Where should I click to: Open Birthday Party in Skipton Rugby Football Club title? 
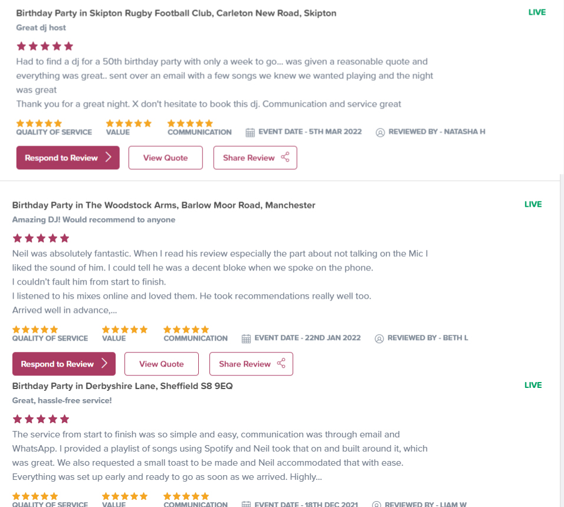pyautogui.click(x=176, y=13)
